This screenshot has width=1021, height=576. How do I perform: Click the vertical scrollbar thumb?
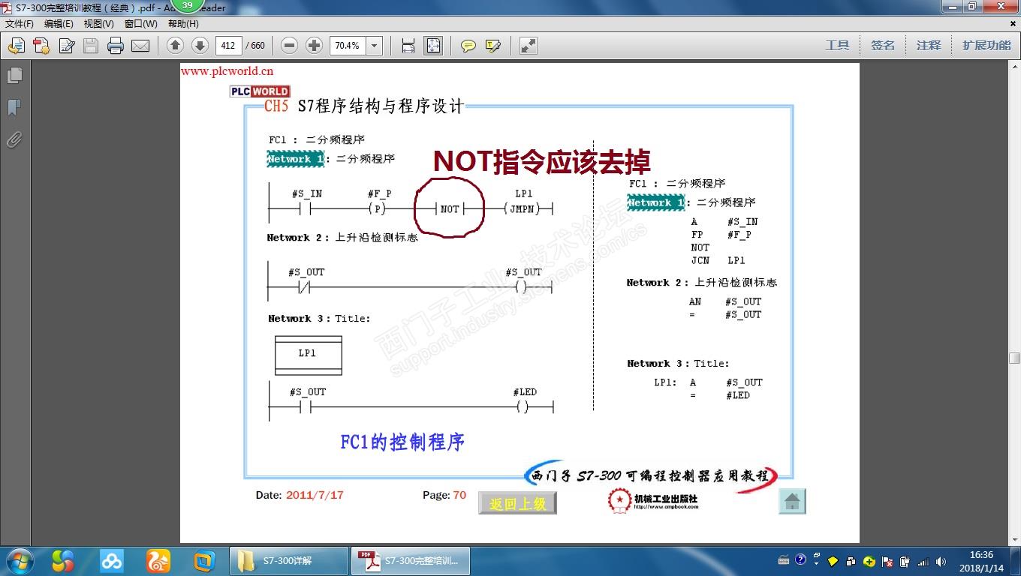pyautogui.click(x=1014, y=358)
